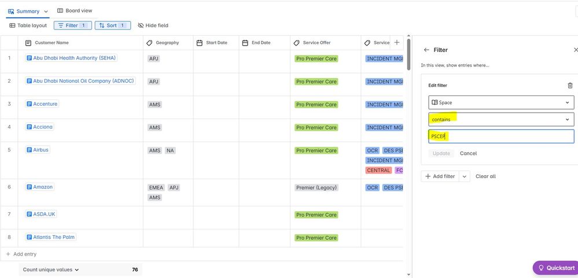Click page icon beside Atlantis The Palm
578x278 pixels.
30,237
